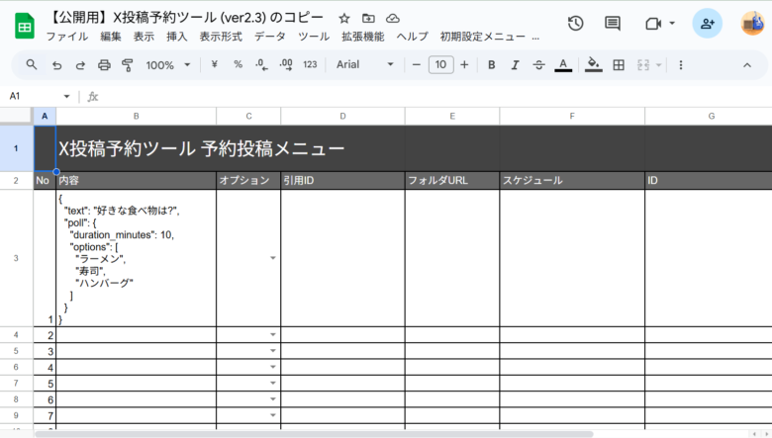Print the spreadsheet

(104, 65)
